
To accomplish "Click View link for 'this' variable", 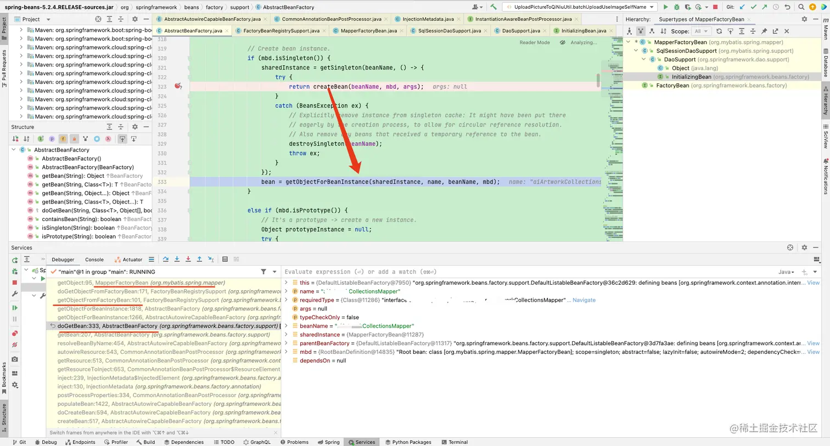I will pos(813,283).
